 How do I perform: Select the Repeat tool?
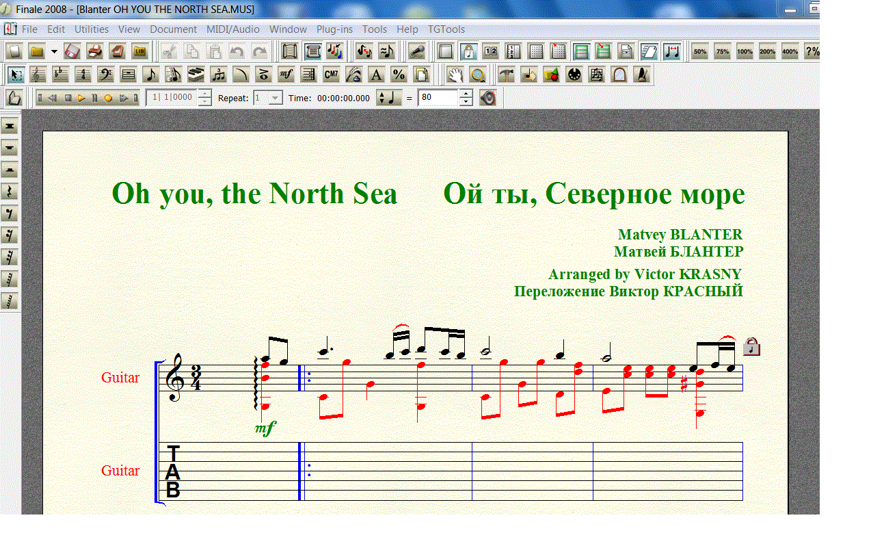tap(309, 75)
